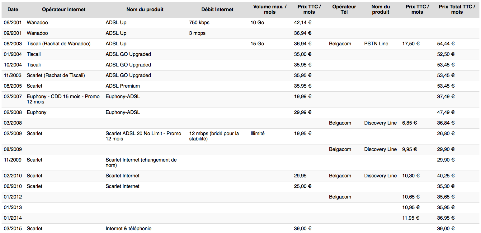Viewport: 481px width, 233px height.
Task: Click the 750 kbps speed cell
Action: 199,23
